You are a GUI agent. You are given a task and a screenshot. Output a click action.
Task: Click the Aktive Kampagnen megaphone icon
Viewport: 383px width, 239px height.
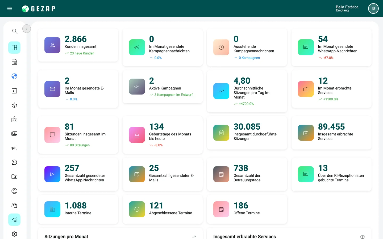click(x=137, y=87)
